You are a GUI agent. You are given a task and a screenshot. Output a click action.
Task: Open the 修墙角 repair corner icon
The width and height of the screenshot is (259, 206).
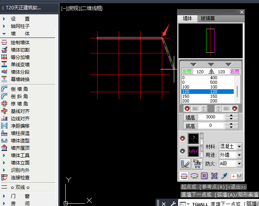[4, 104]
